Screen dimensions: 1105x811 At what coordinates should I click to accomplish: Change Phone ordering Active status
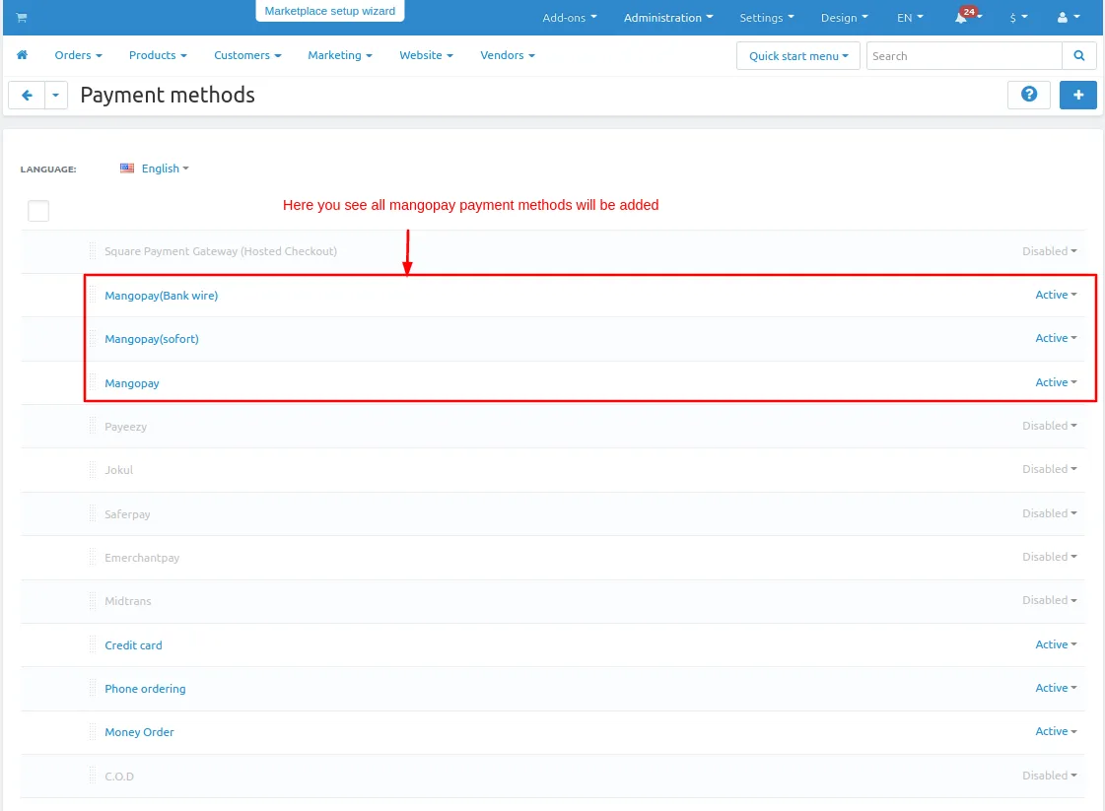[x=1056, y=688]
